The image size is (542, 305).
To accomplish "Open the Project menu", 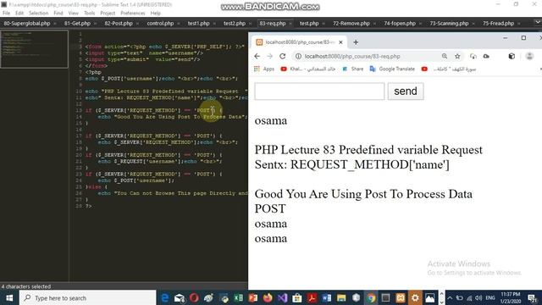I will (108, 14).
